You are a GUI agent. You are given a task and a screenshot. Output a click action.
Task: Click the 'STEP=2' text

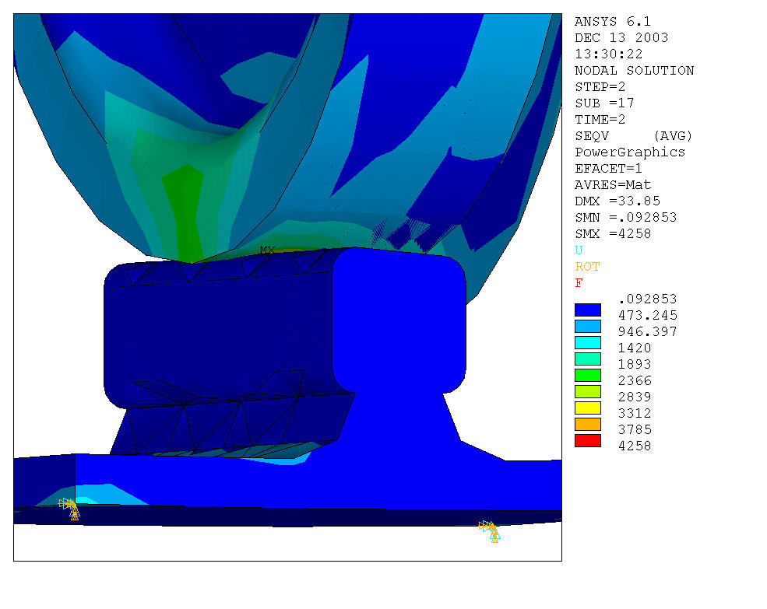click(x=600, y=86)
